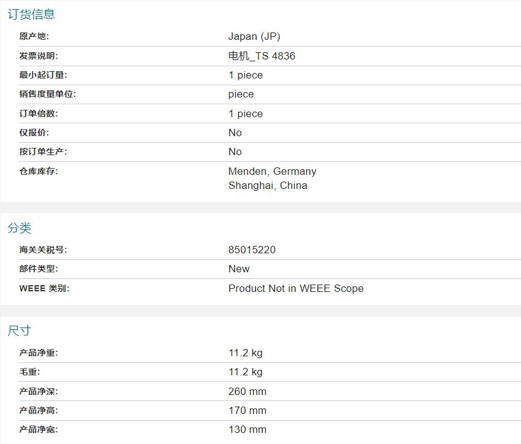This screenshot has height=444, width=521.
Task: Select the 130 mm net width value
Action: coord(247,429)
